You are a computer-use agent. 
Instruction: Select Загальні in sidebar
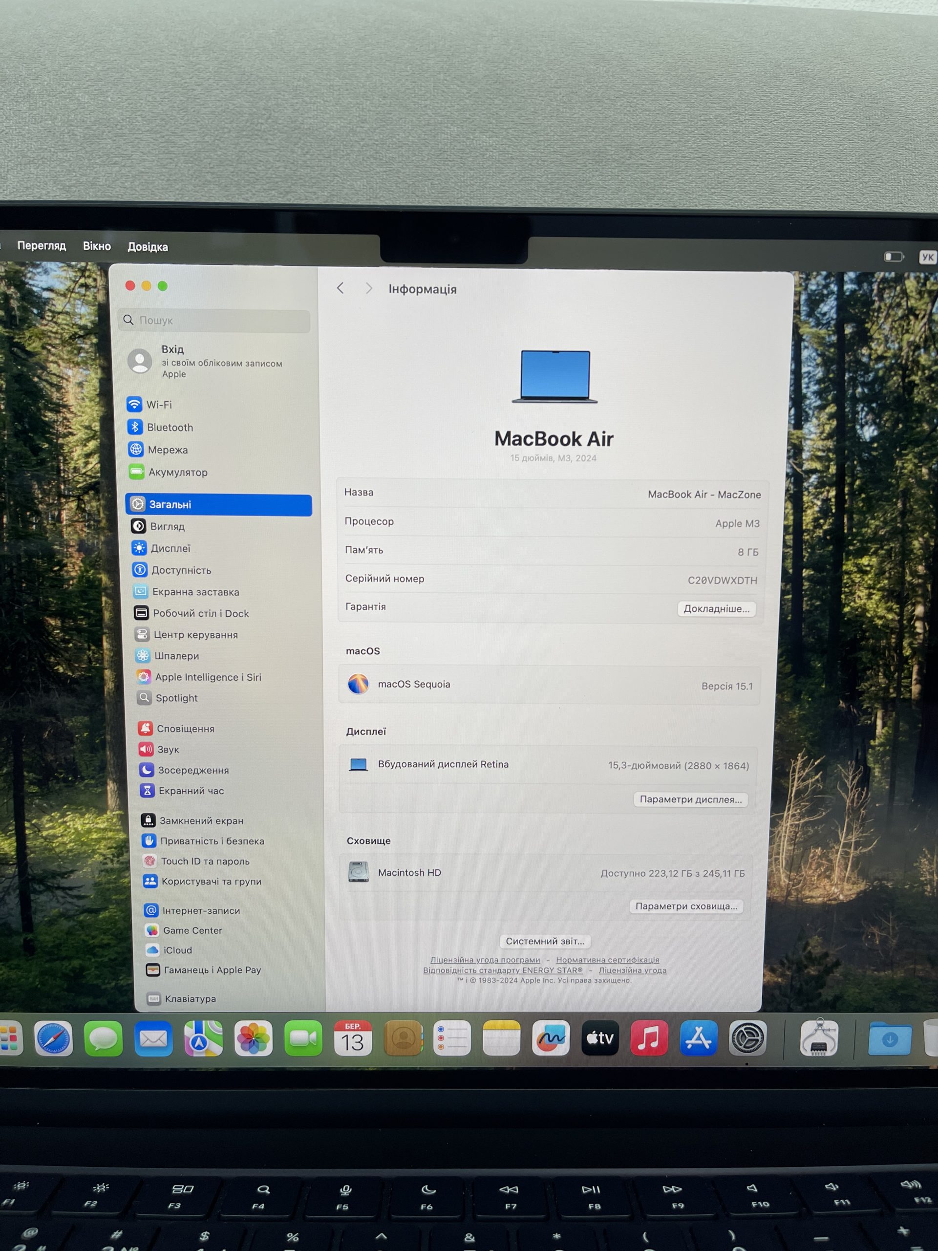218,504
